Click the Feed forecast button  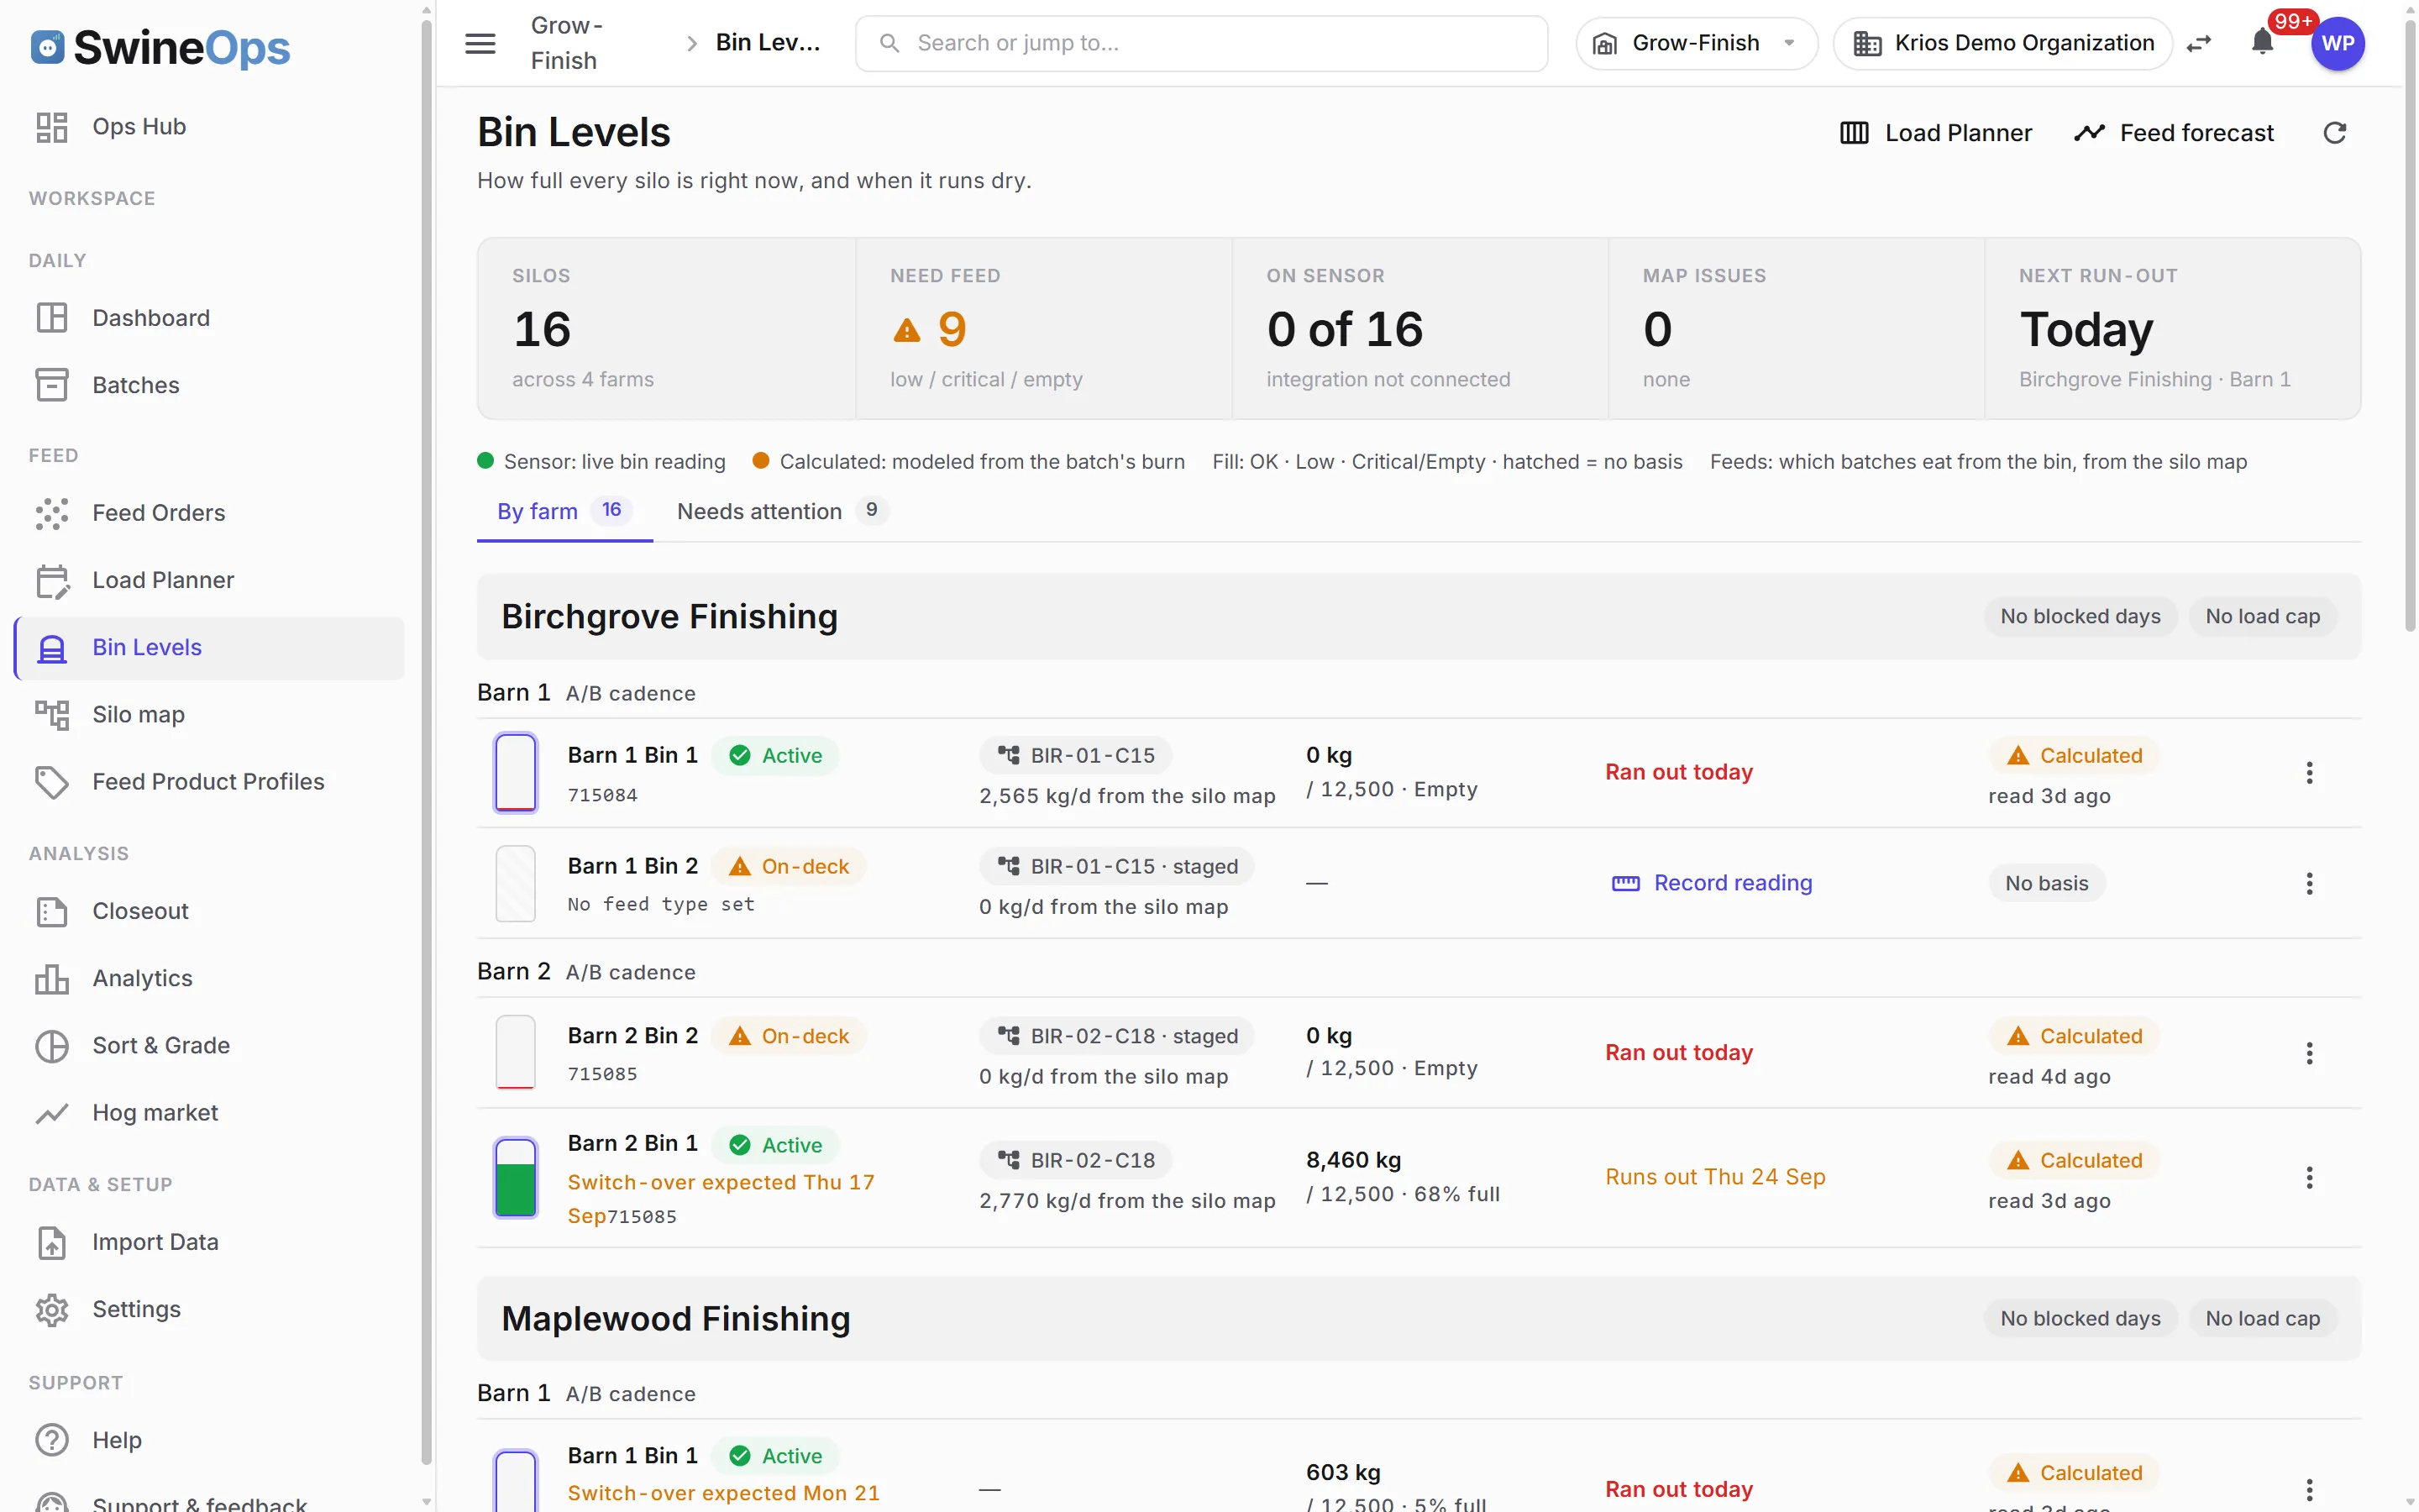[x=2174, y=133]
